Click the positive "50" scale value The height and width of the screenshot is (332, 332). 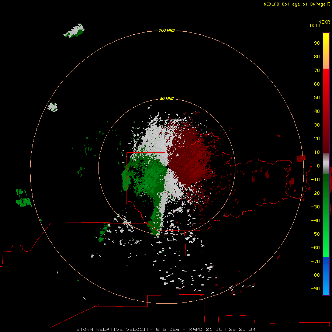coord(317,98)
